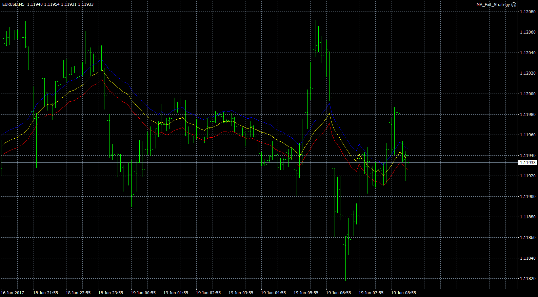Screen dimensions: 538x297
Task: Click the 1.11820 price scale label
Action: (x=528, y=279)
